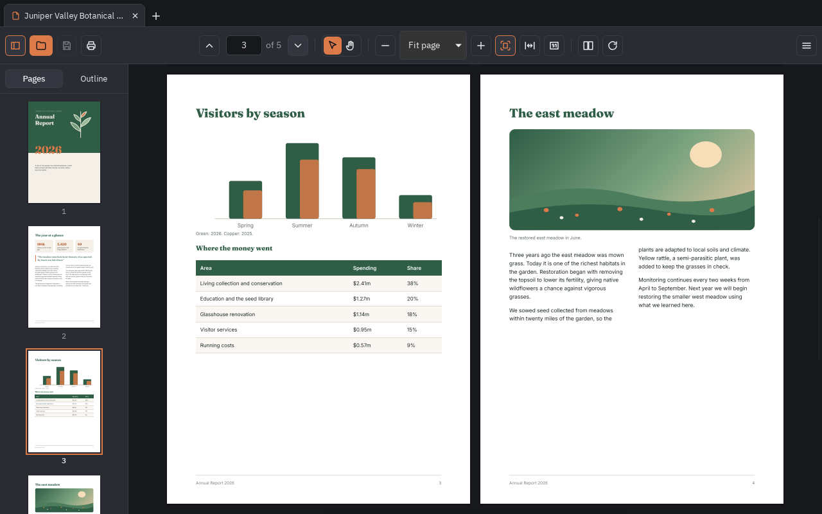Zoom out with the minus button
The width and height of the screenshot is (822, 514).
pyautogui.click(x=385, y=46)
